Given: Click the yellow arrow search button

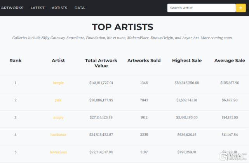Looking at the screenshot, I should 240,8.
